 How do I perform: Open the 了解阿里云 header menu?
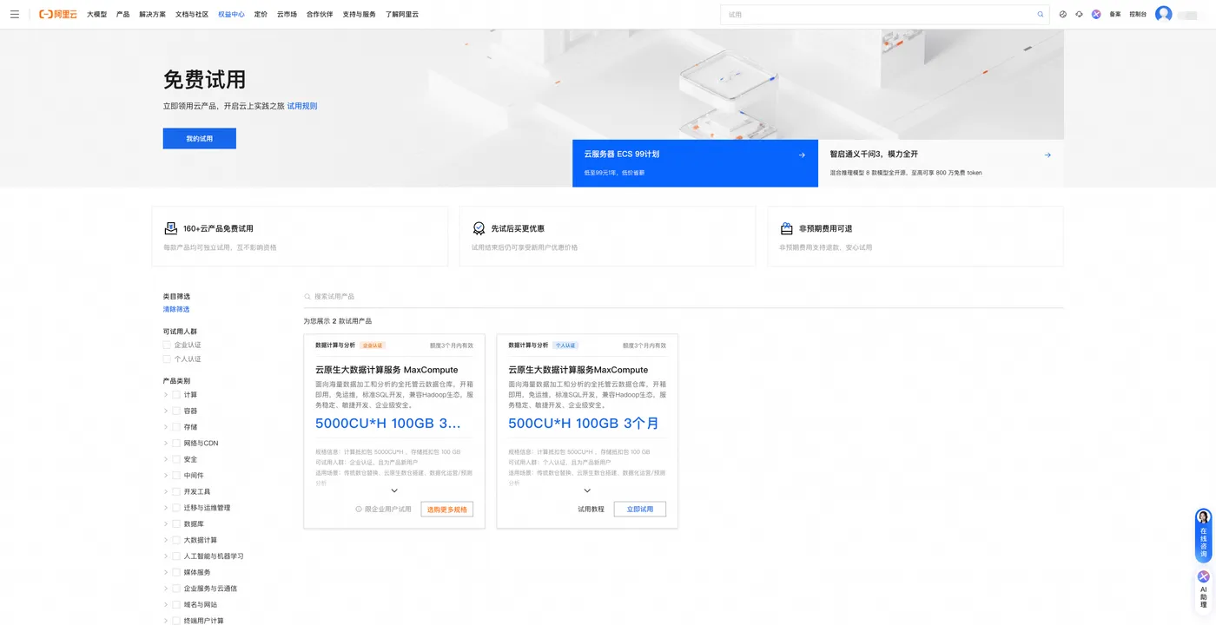pyautogui.click(x=402, y=15)
